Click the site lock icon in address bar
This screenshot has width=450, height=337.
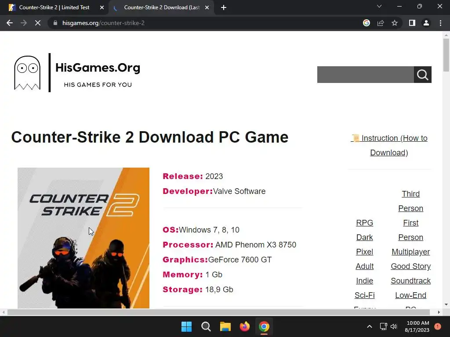point(55,23)
